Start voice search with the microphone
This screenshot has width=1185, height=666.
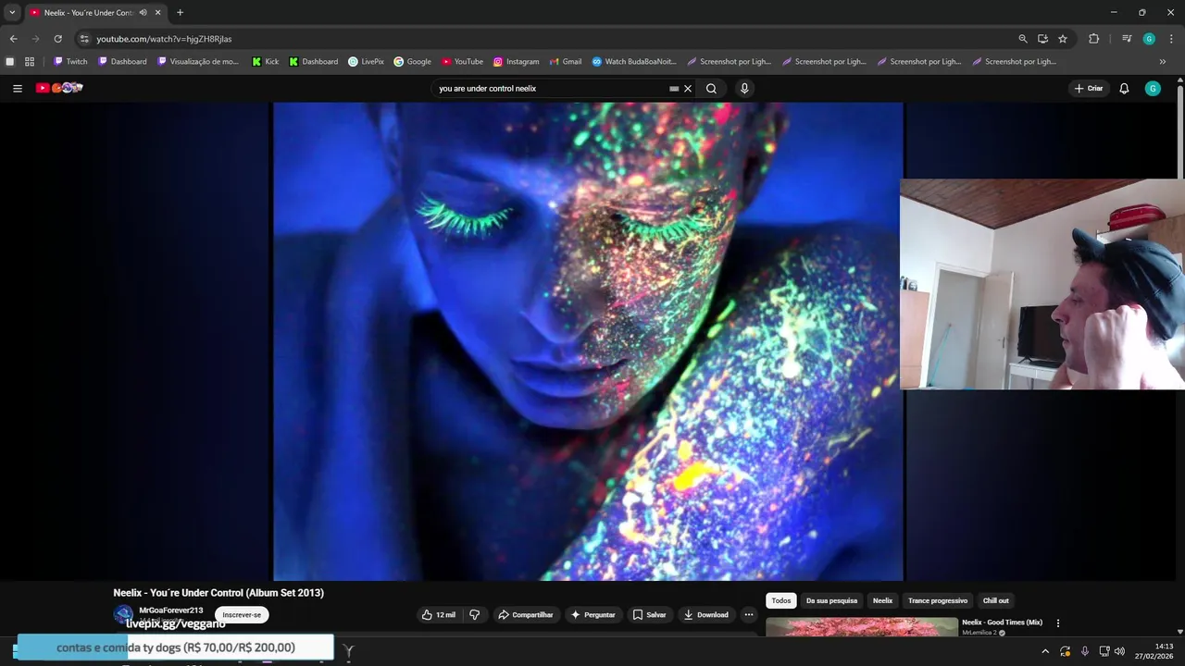pyautogui.click(x=744, y=89)
